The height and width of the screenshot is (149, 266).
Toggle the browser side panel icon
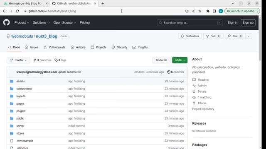[214, 11]
